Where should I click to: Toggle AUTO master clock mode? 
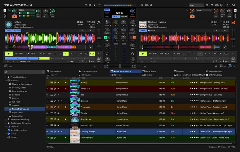pyautogui.click(x=116, y=17)
